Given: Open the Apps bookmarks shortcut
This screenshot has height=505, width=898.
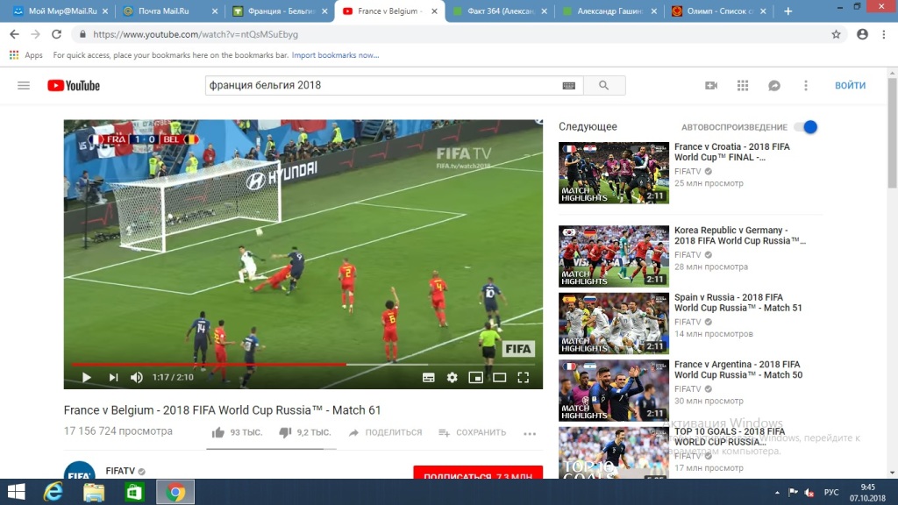Looking at the screenshot, I should (x=26, y=55).
